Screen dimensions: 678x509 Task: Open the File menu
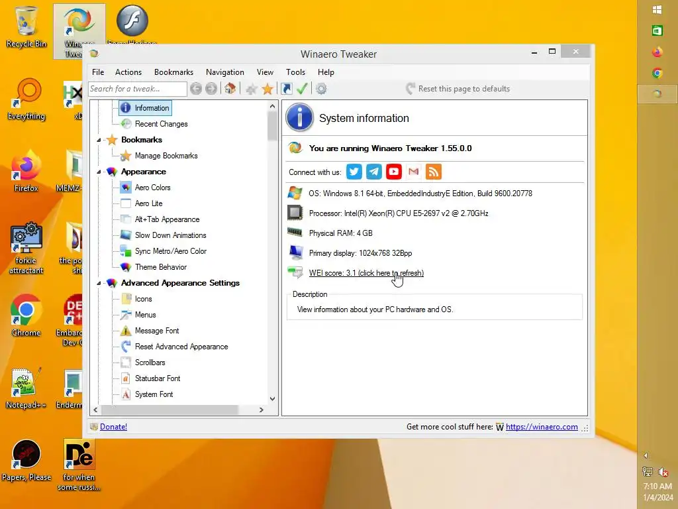98,72
